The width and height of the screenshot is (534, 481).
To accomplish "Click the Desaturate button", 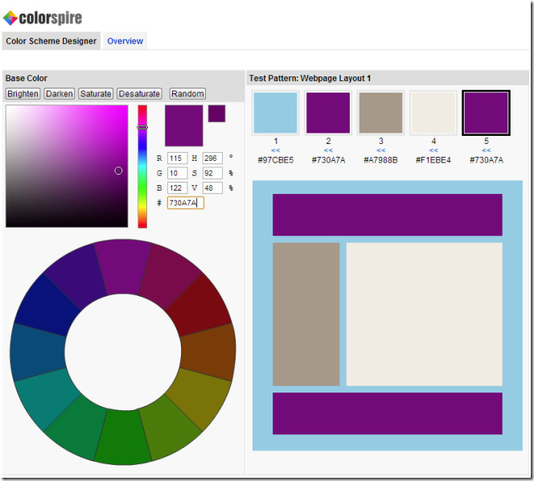I will coord(139,94).
